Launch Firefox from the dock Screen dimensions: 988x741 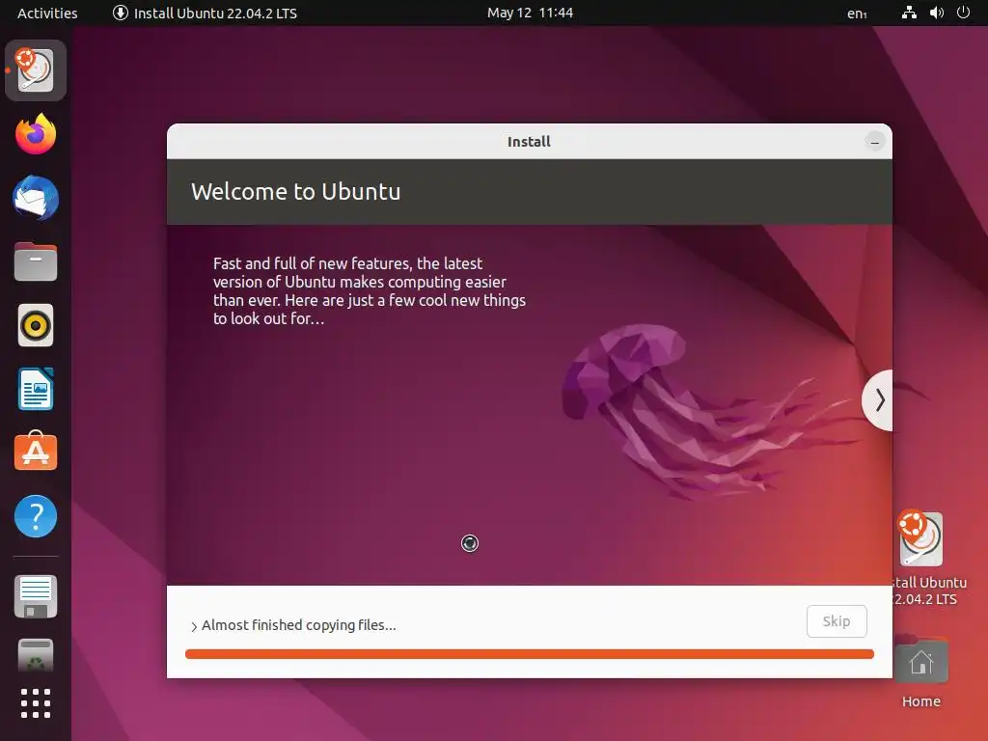click(36, 134)
